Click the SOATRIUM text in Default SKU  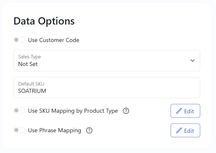coord(32,91)
